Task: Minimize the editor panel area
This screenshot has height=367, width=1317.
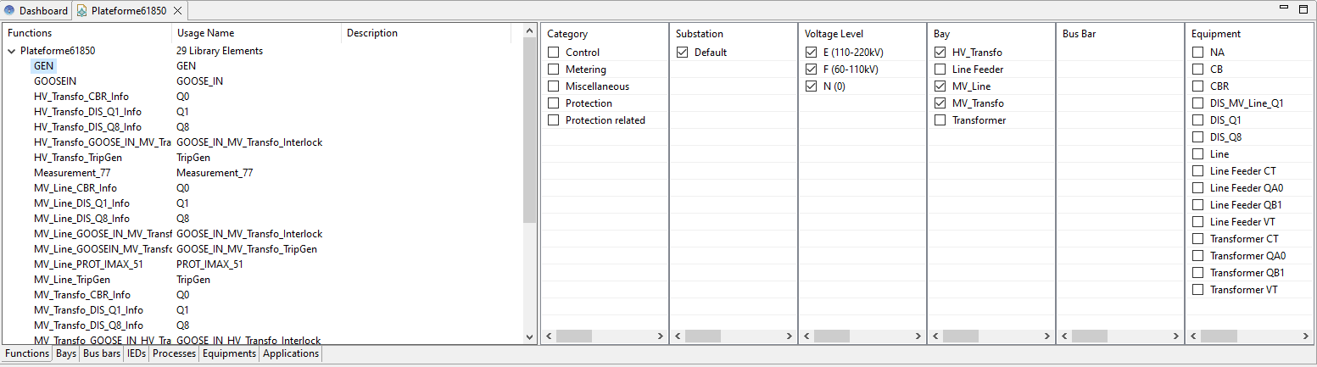Action: 1286,8
